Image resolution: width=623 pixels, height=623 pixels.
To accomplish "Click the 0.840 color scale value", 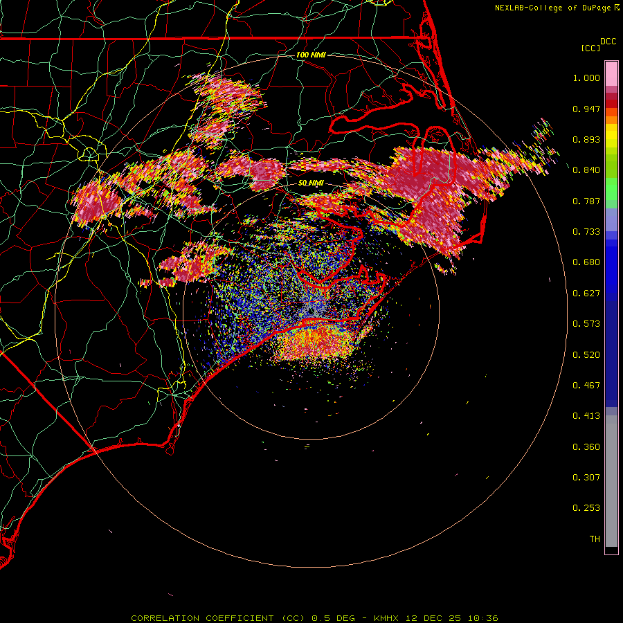I will [586, 170].
